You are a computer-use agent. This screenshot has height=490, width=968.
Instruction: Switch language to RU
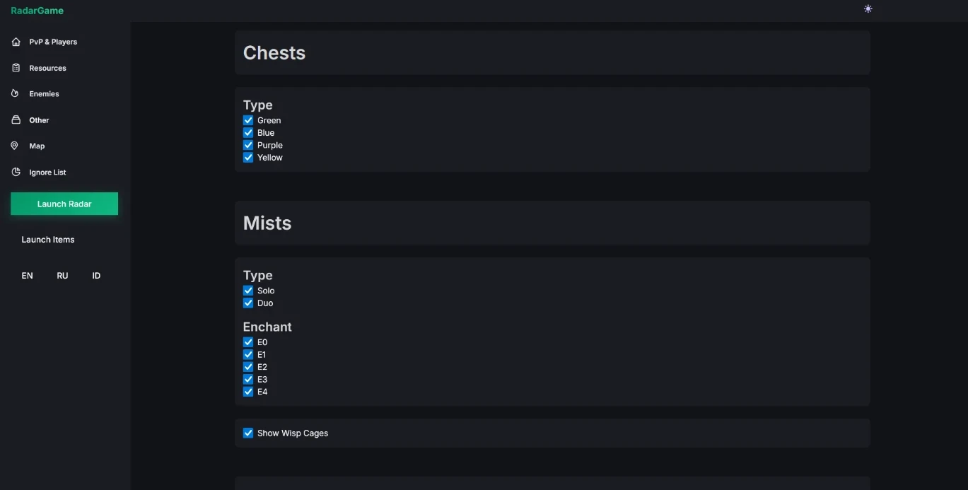pos(62,276)
